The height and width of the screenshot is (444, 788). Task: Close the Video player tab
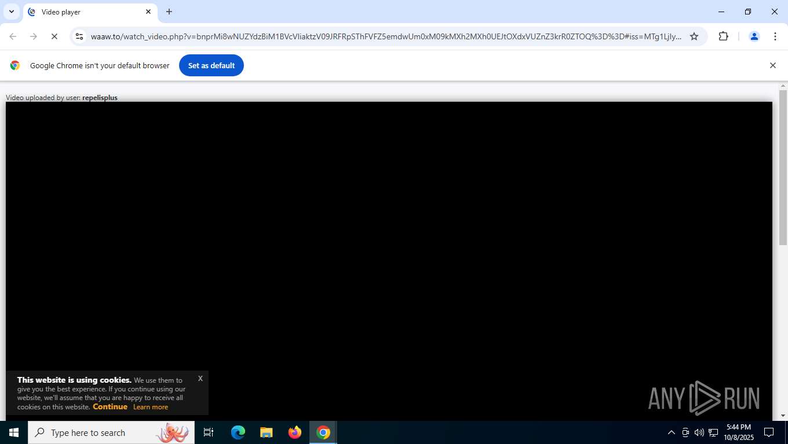click(148, 12)
